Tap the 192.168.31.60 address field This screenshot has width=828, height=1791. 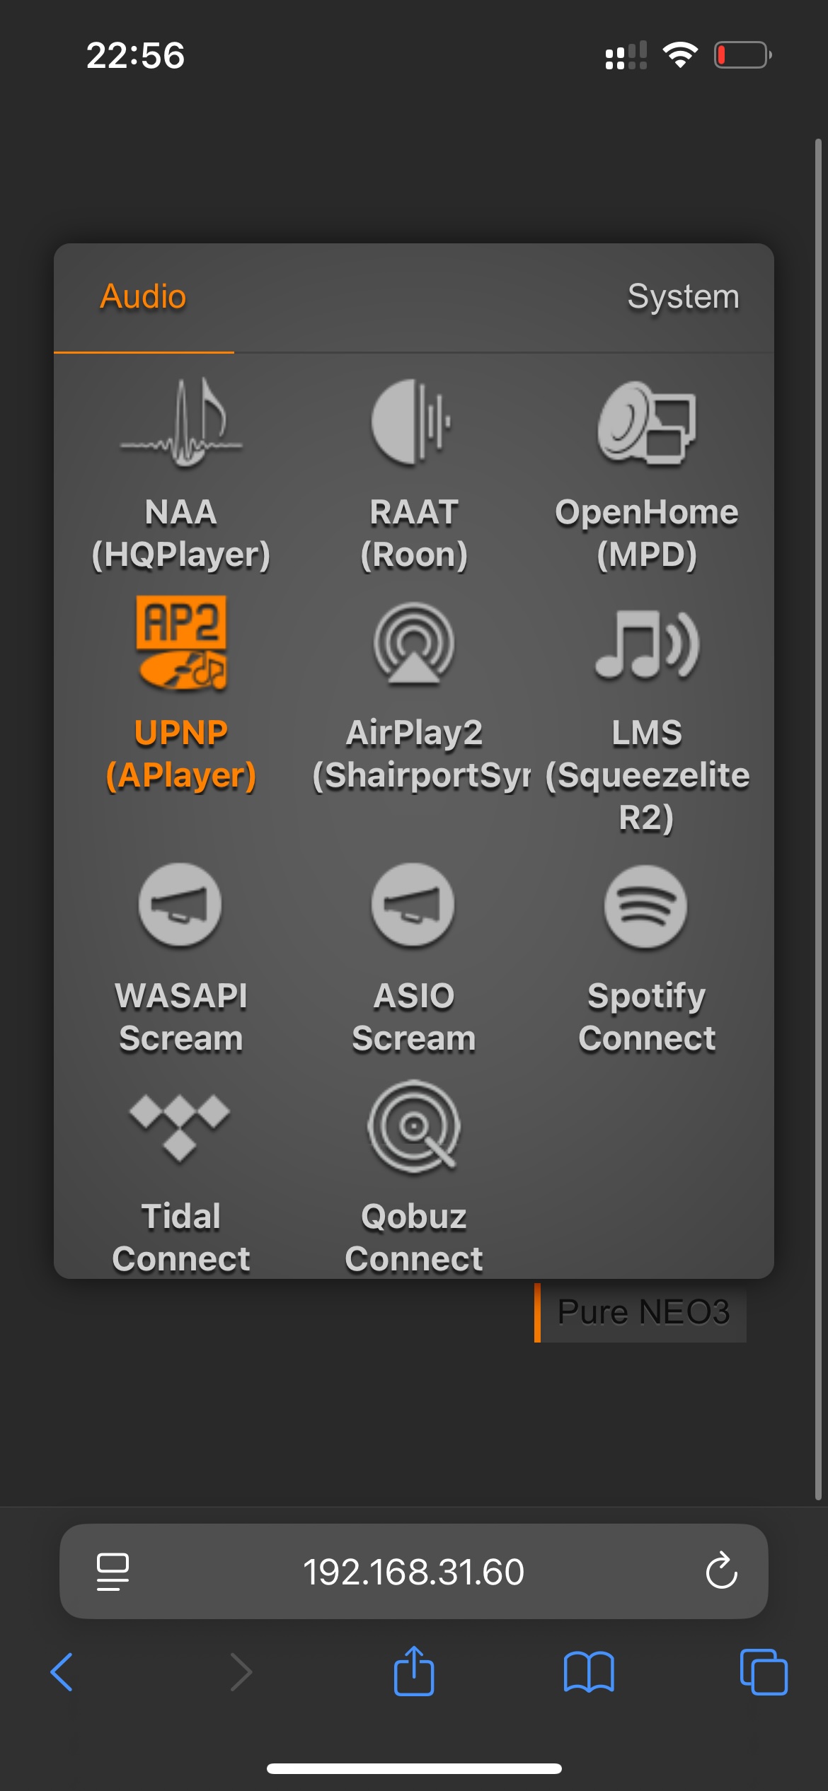[414, 1571]
